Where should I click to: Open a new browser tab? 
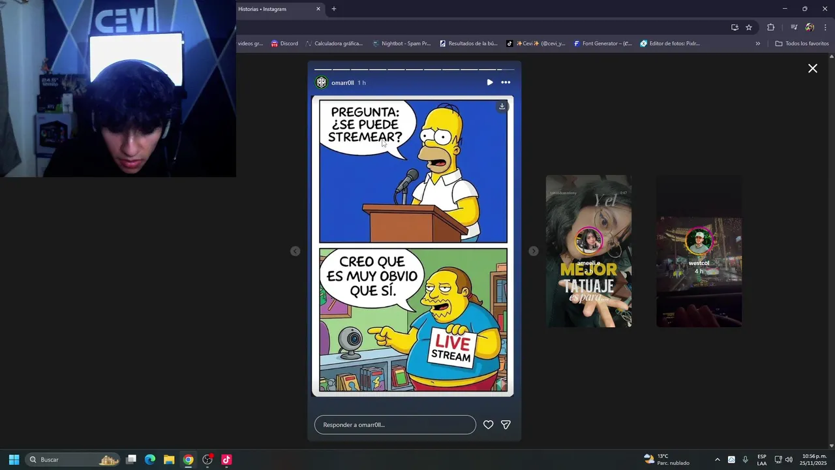334,9
